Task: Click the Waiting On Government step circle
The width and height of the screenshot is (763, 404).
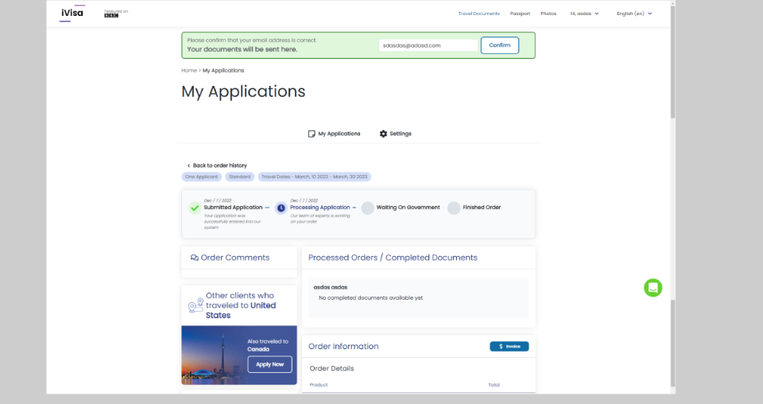Action: coord(367,208)
